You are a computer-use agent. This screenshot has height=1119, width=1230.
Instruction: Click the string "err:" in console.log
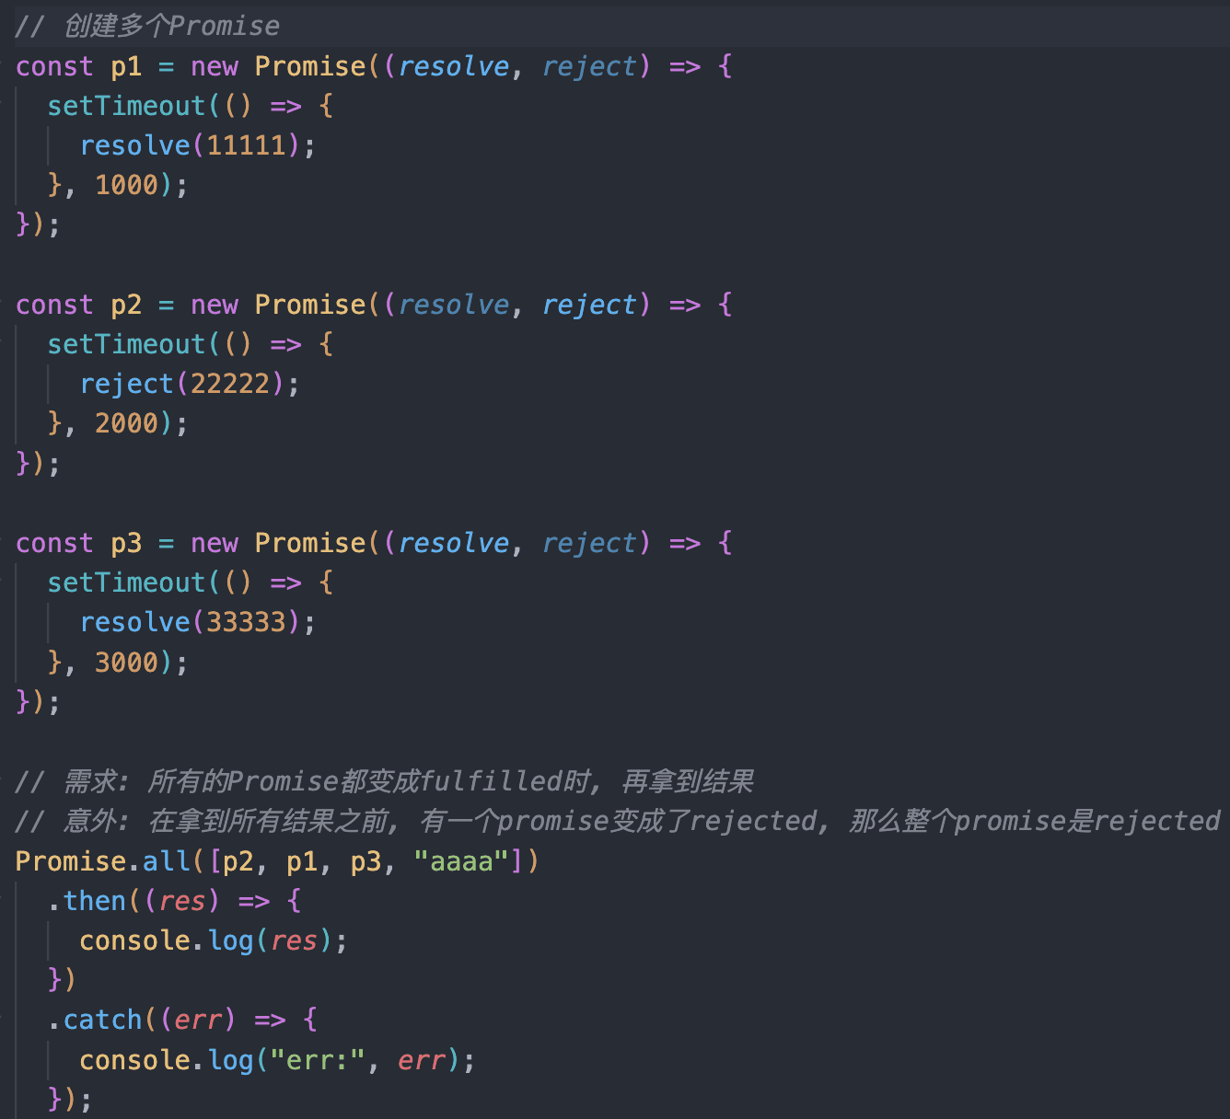[318, 1060]
